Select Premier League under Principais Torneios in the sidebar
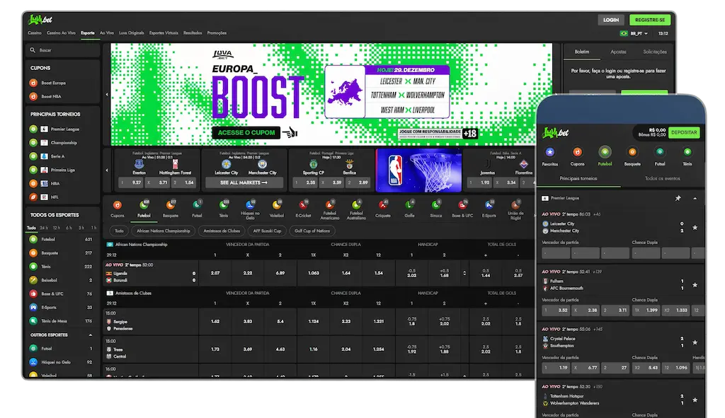This screenshot has width=725, height=418. pyautogui.click(x=55, y=129)
